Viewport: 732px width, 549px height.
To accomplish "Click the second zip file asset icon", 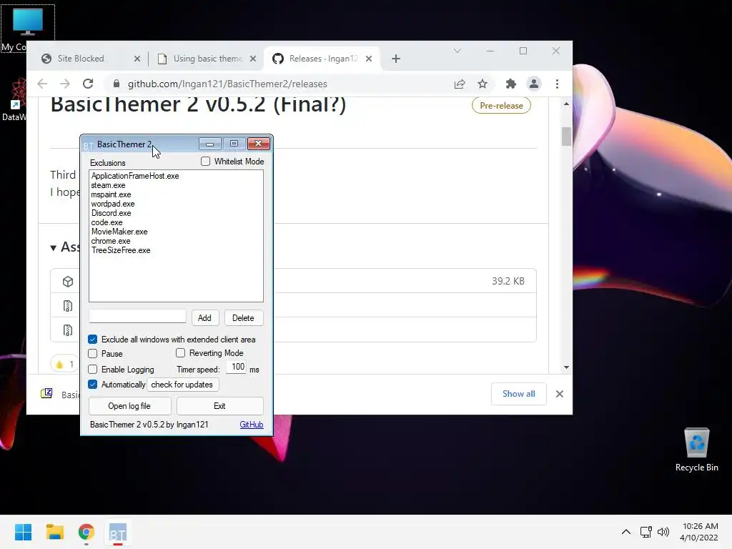I will [x=68, y=330].
